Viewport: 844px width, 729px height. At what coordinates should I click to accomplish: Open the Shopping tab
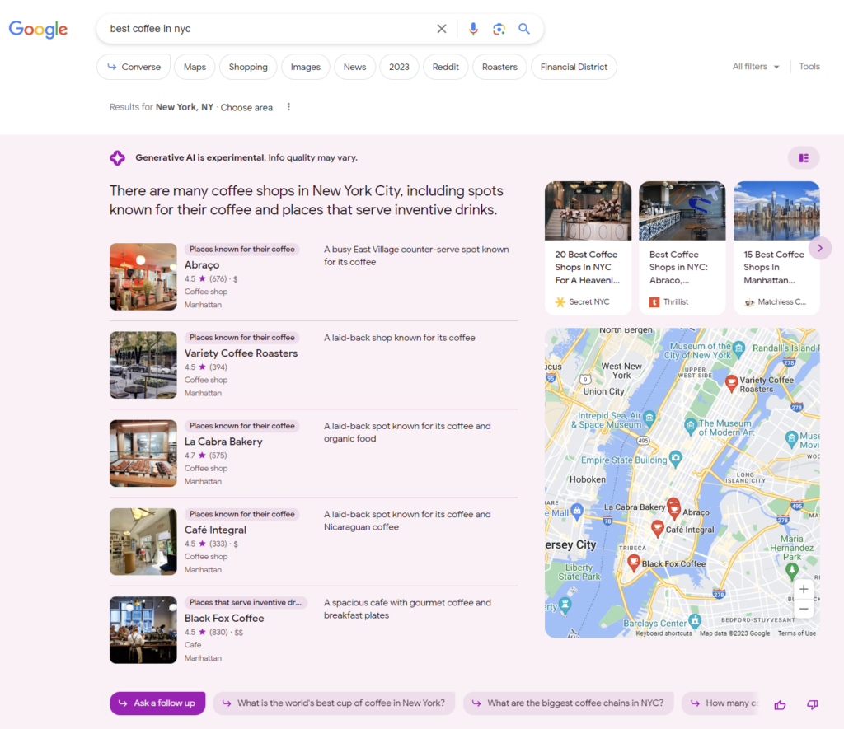click(x=248, y=67)
